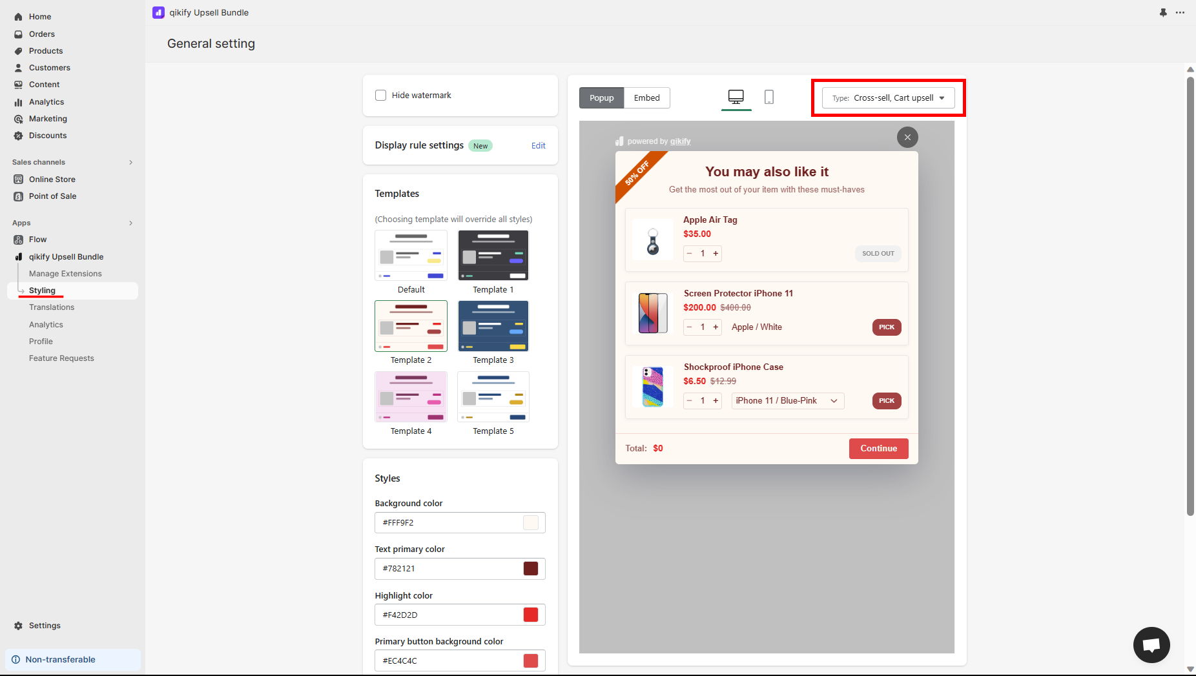Close the popup preview with X

pyautogui.click(x=907, y=137)
